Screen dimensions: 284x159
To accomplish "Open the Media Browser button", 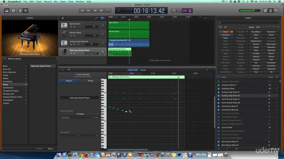I will coord(276,11).
